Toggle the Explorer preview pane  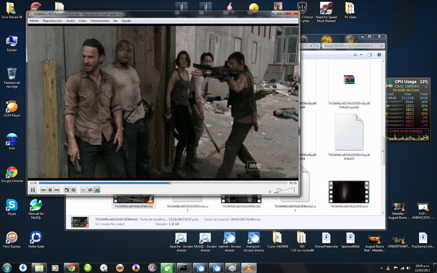[370, 54]
